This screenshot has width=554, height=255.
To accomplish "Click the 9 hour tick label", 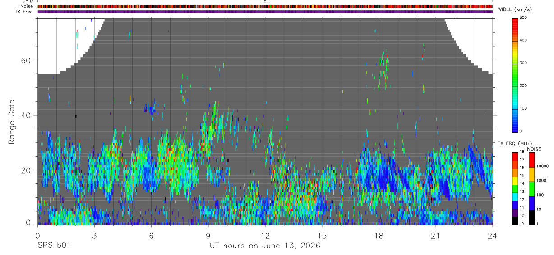I will point(208,236).
